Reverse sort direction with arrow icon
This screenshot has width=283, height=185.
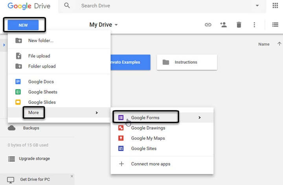[x=279, y=44]
